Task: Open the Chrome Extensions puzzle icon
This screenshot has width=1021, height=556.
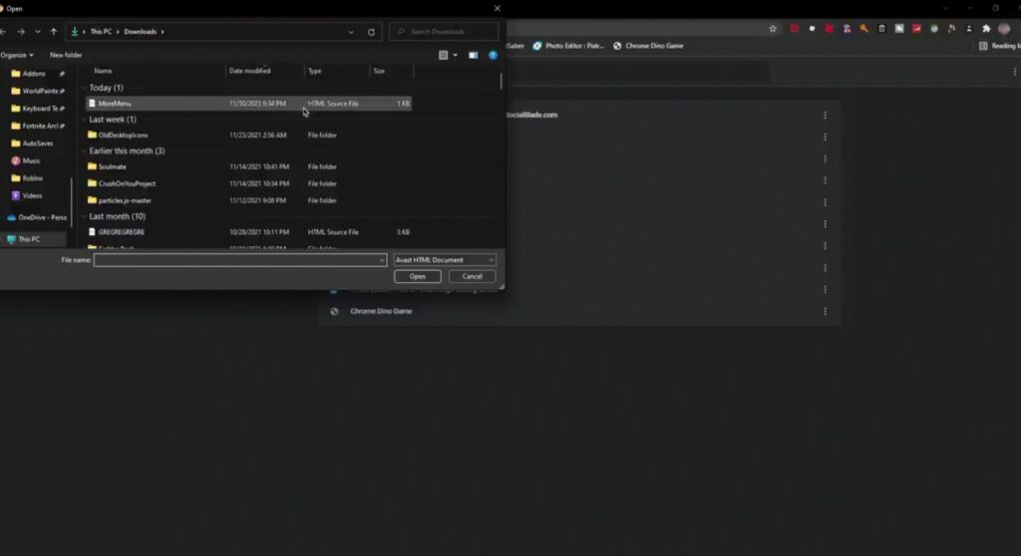Action: [986, 29]
